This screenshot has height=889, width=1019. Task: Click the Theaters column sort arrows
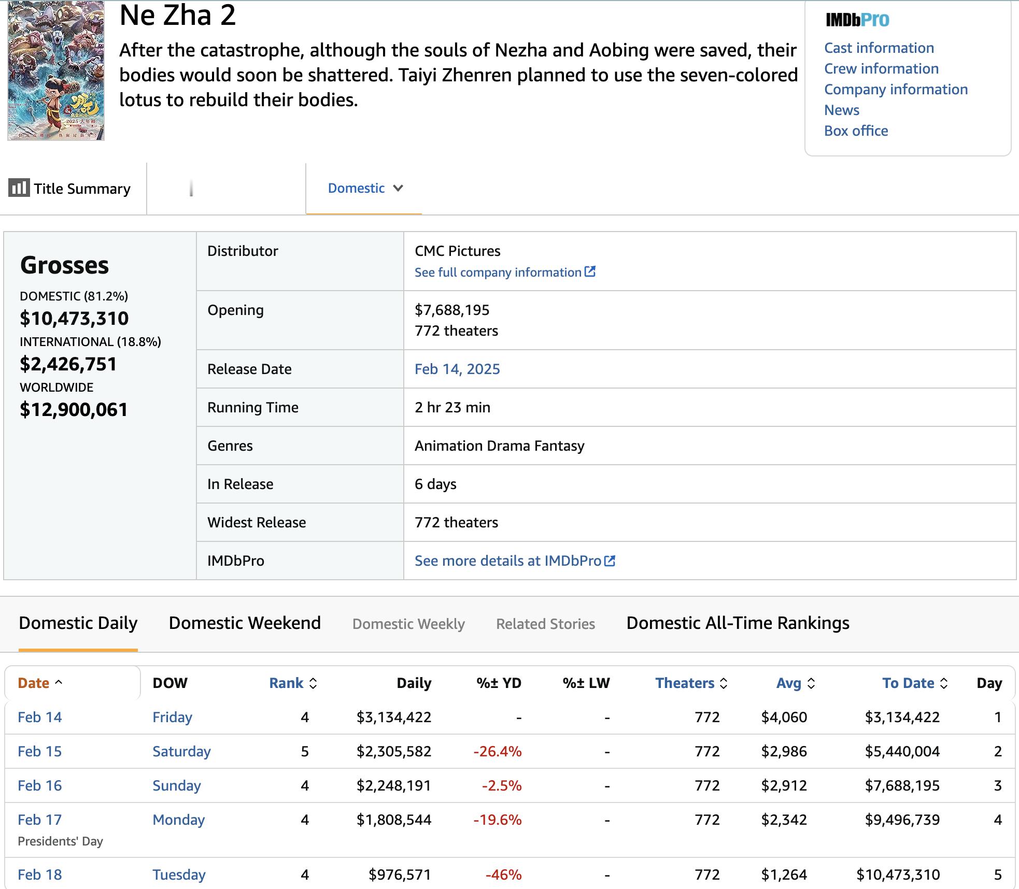click(x=724, y=683)
